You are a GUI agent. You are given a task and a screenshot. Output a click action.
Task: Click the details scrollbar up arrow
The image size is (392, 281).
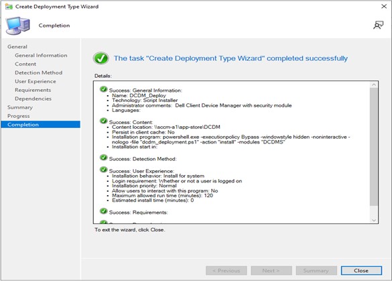coord(374,85)
